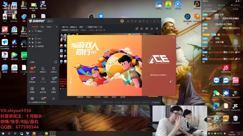Click the streamer avatar in the title bar
This screenshot has width=243, height=136.
tap(122, 21)
